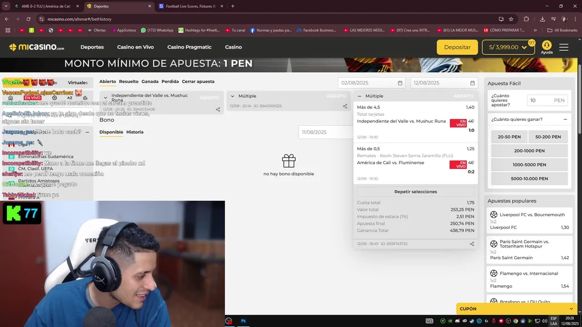Switch to AME 0-2 FLU browser tab
The width and height of the screenshot is (582, 327).
46,6
